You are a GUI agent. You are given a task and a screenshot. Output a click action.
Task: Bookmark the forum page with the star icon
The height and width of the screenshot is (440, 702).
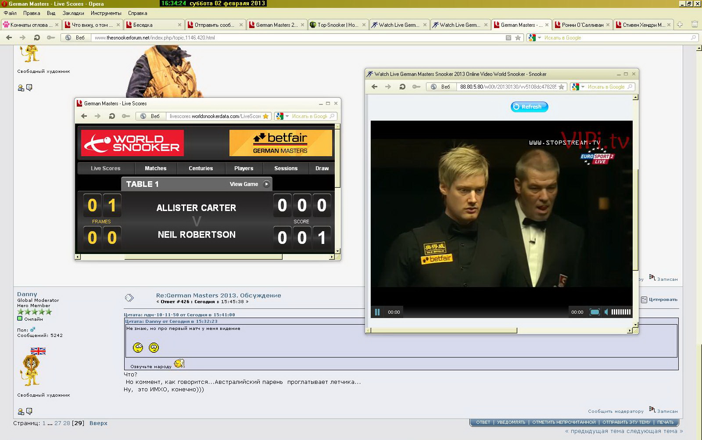[x=518, y=38]
